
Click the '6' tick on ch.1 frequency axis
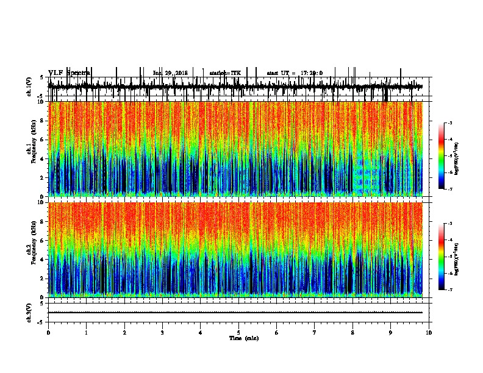click(43, 140)
